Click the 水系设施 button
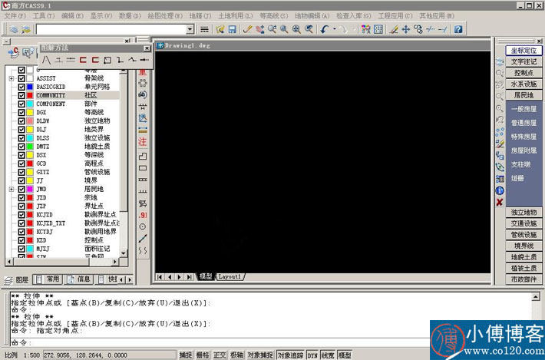This screenshot has height=360, width=545. coord(524,84)
